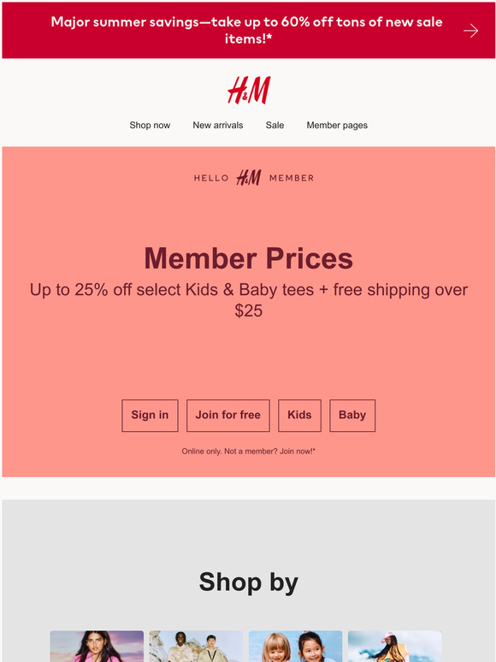
Task: Click the 25% off Kids & Baby tees text
Action: click(x=249, y=299)
